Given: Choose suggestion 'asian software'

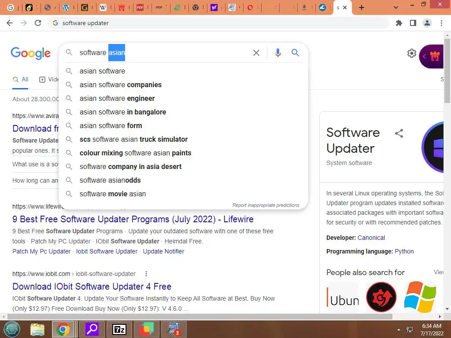Looking at the screenshot, I should [x=183, y=71].
